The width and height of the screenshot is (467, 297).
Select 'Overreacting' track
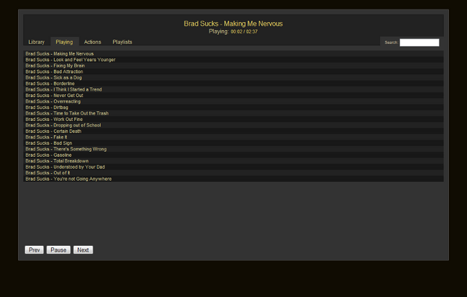(233, 101)
